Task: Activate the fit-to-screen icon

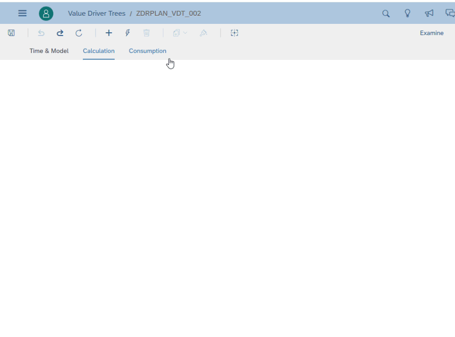Action: (x=234, y=33)
